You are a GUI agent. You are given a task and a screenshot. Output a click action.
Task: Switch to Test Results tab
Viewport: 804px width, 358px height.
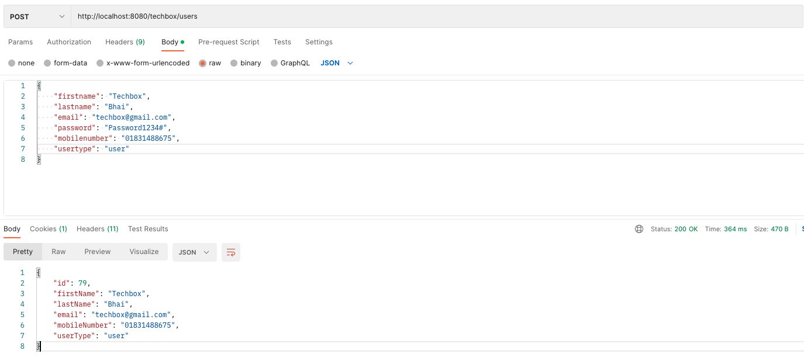[x=148, y=229]
